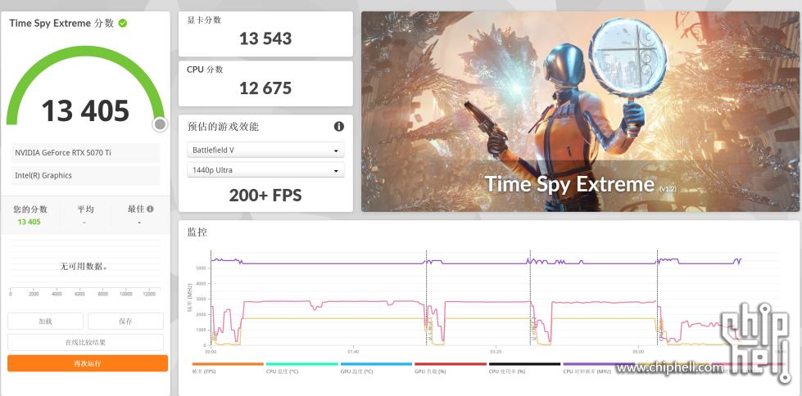Screen dimensions: 802x396
Task: Click the green validation checkmark icon
Action: [123, 23]
